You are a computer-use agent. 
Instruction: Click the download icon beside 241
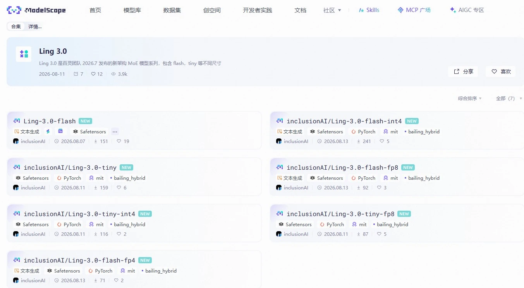pos(358,141)
